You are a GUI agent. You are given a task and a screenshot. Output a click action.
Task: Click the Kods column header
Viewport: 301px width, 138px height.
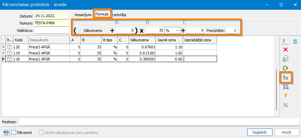tap(21, 40)
